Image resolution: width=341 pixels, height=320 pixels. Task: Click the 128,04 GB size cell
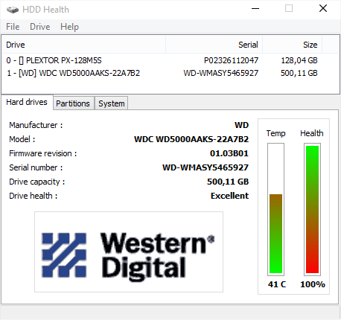point(299,60)
